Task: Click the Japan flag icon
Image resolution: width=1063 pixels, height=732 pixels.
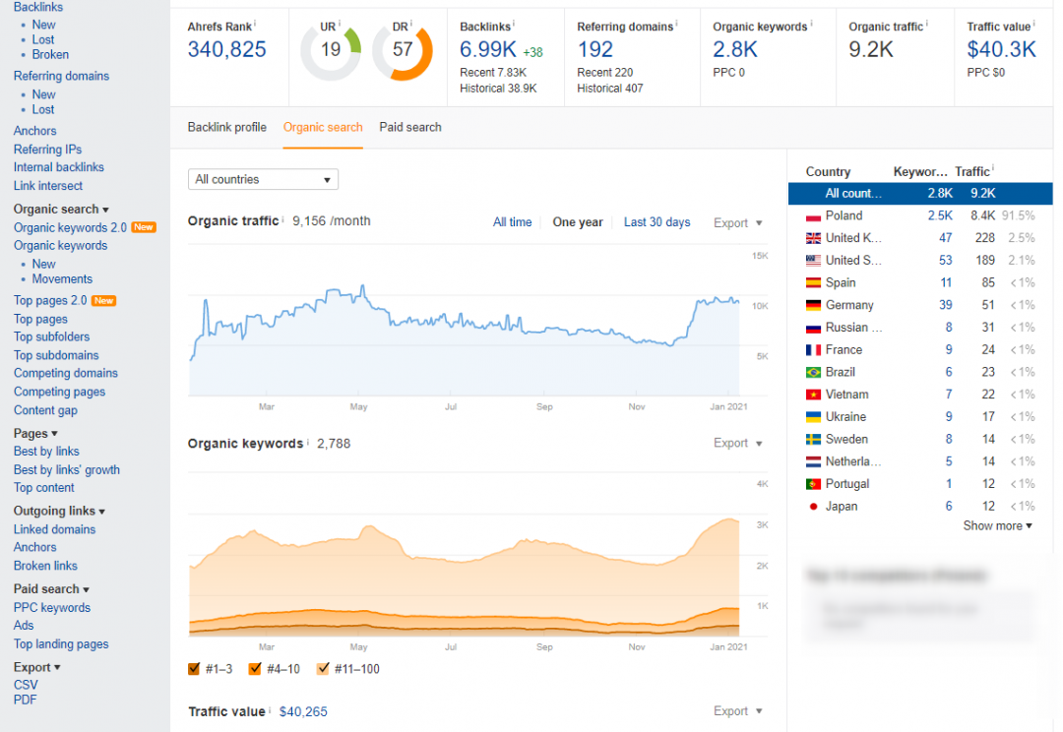Action: pyautogui.click(x=813, y=507)
